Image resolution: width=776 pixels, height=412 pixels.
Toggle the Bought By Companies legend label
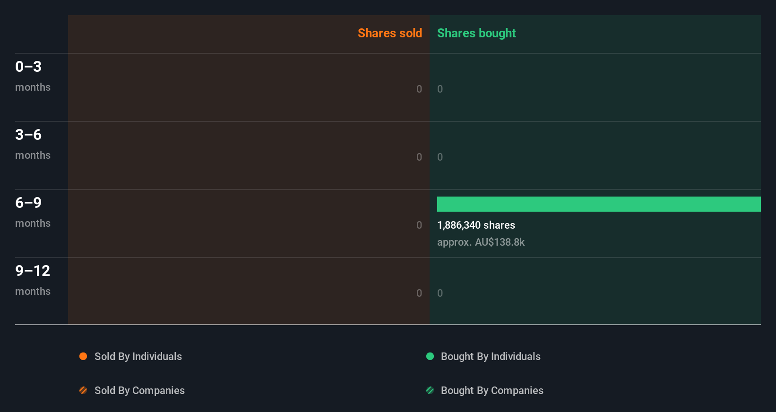[492, 390]
